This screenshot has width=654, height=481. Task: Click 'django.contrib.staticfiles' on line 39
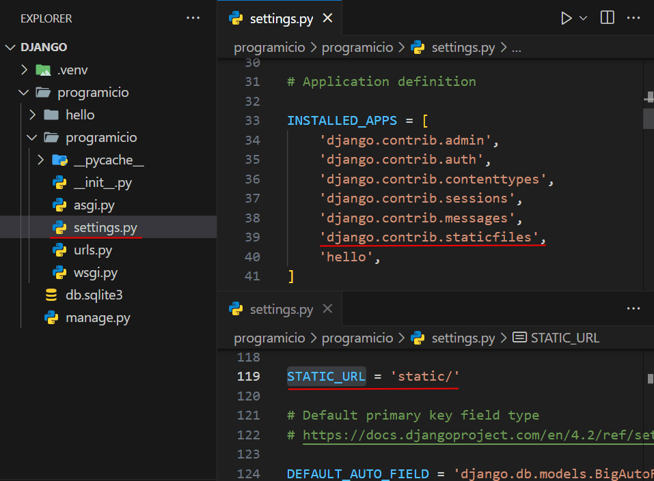pyautogui.click(x=429, y=237)
